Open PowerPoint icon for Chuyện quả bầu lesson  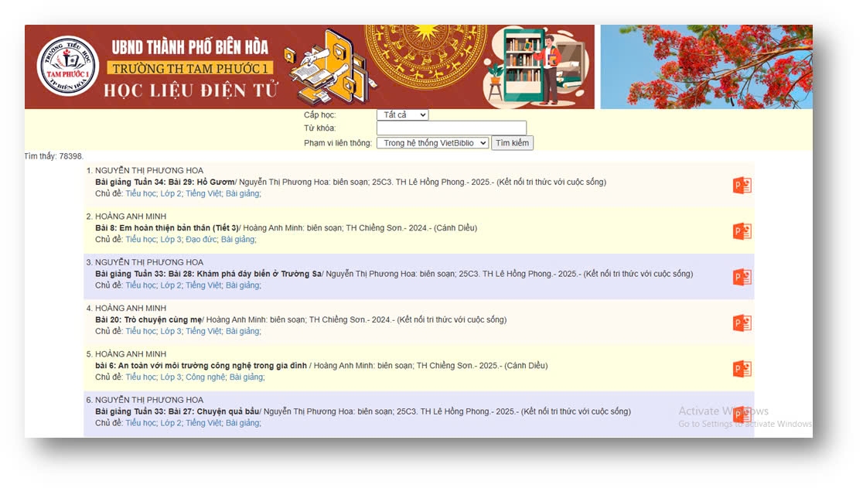pos(742,415)
